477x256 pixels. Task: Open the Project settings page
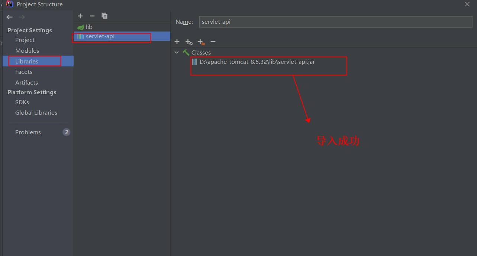pos(25,40)
